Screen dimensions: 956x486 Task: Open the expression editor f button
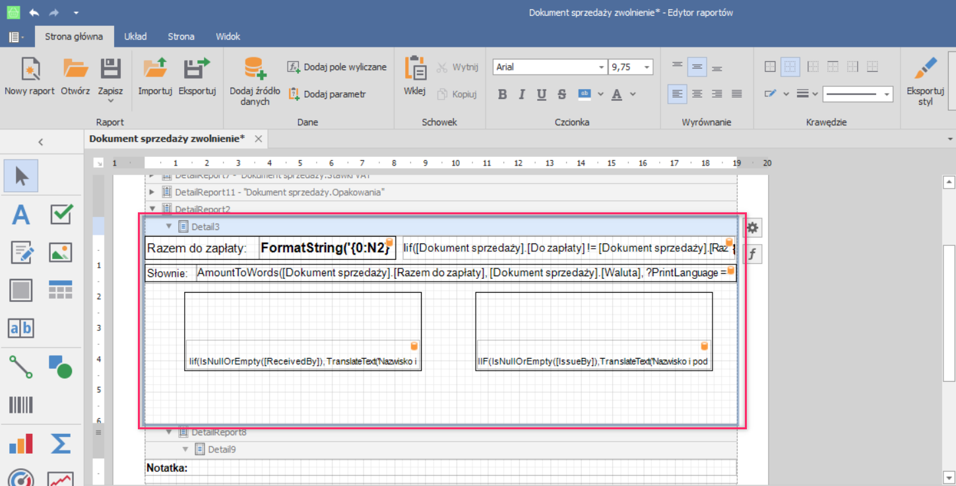752,254
